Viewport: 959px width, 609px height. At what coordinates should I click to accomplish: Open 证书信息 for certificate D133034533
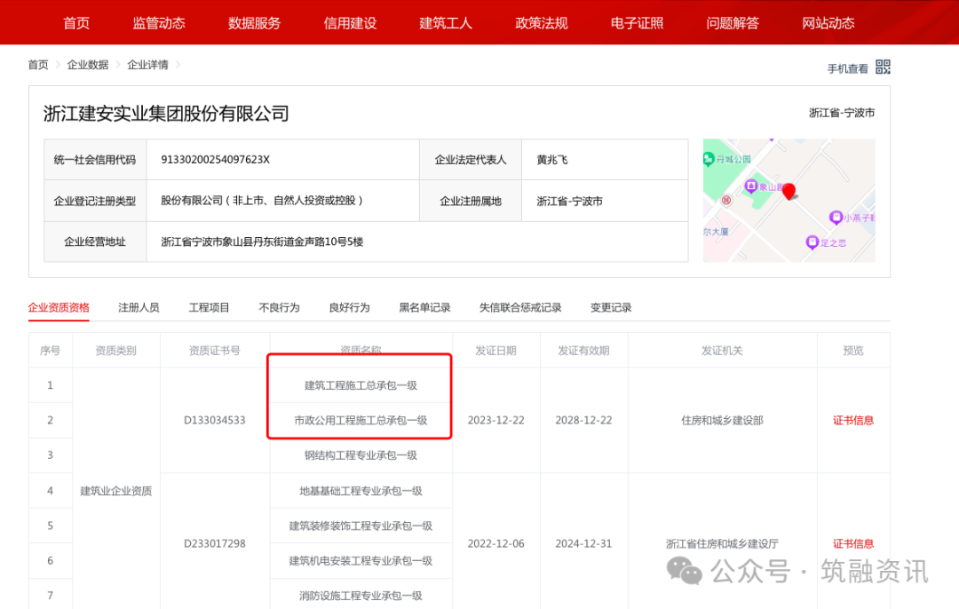(x=853, y=420)
